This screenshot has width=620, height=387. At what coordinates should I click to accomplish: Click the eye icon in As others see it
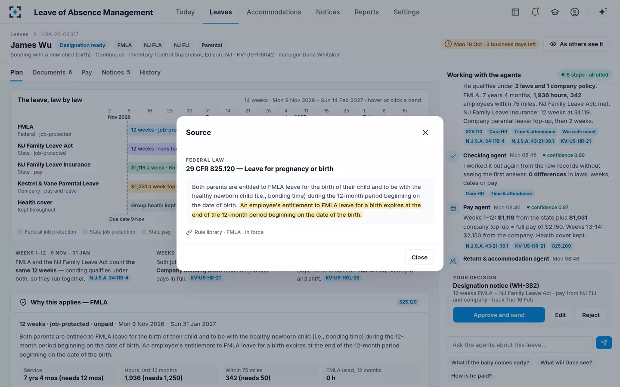click(x=553, y=44)
